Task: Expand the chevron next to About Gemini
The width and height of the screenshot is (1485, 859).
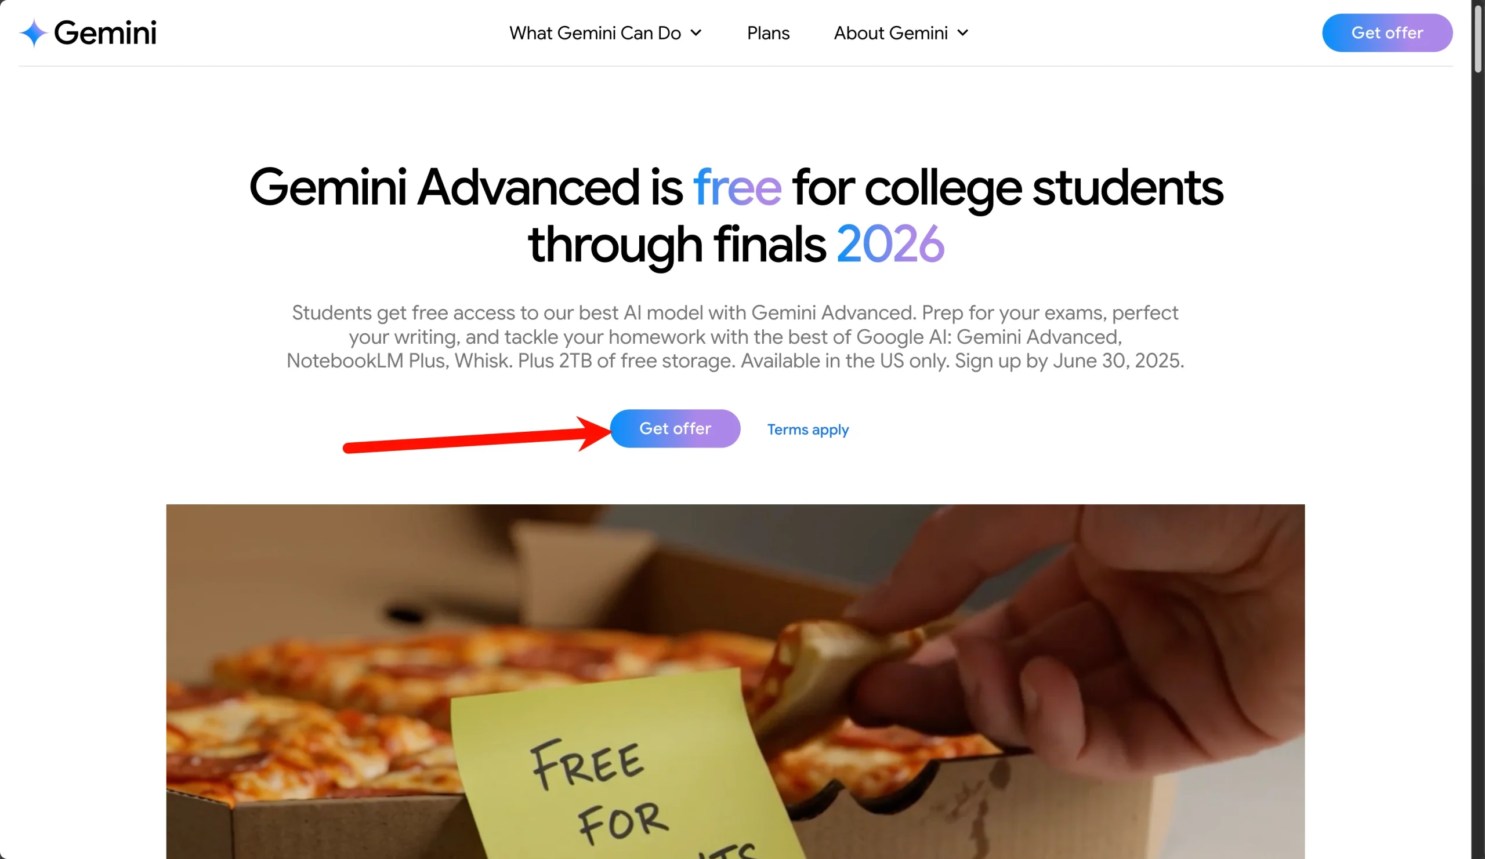Action: 963,33
